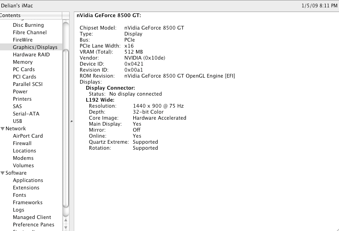The height and width of the screenshot is (231, 339).
Task: Select Fibre Channel entry
Action: click(30, 32)
